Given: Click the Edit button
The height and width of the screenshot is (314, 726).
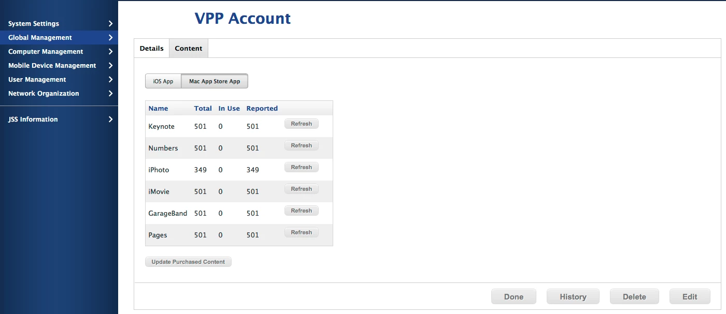Looking at the screenshot, I should pos(690,297).
